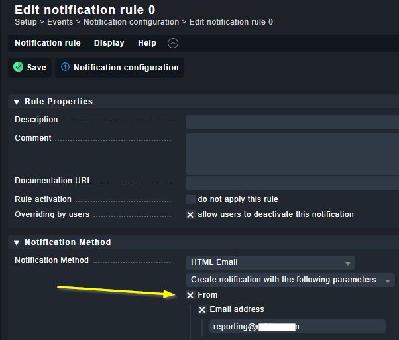
Task: Uncheck the Email address checkbox
Action: (x=202, y=309)
